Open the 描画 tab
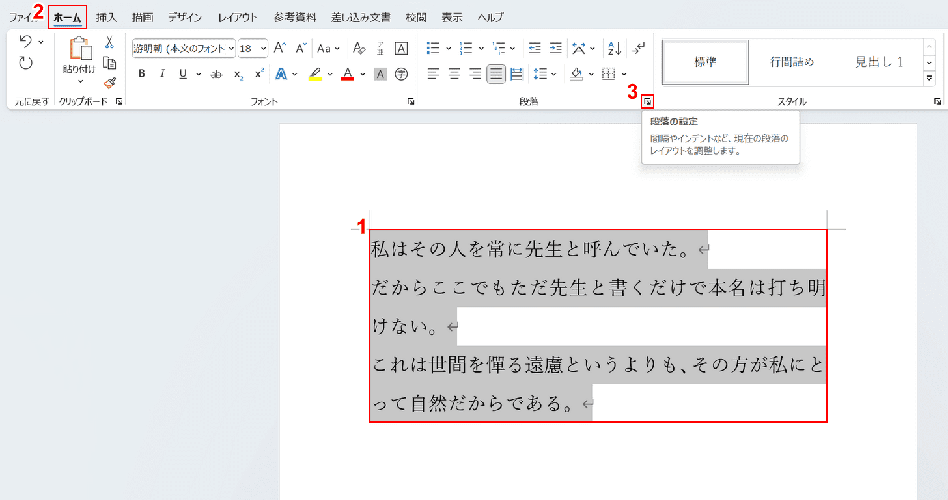Image resolution: width=948 pixels, height=500 pixels. coord(143,18)
